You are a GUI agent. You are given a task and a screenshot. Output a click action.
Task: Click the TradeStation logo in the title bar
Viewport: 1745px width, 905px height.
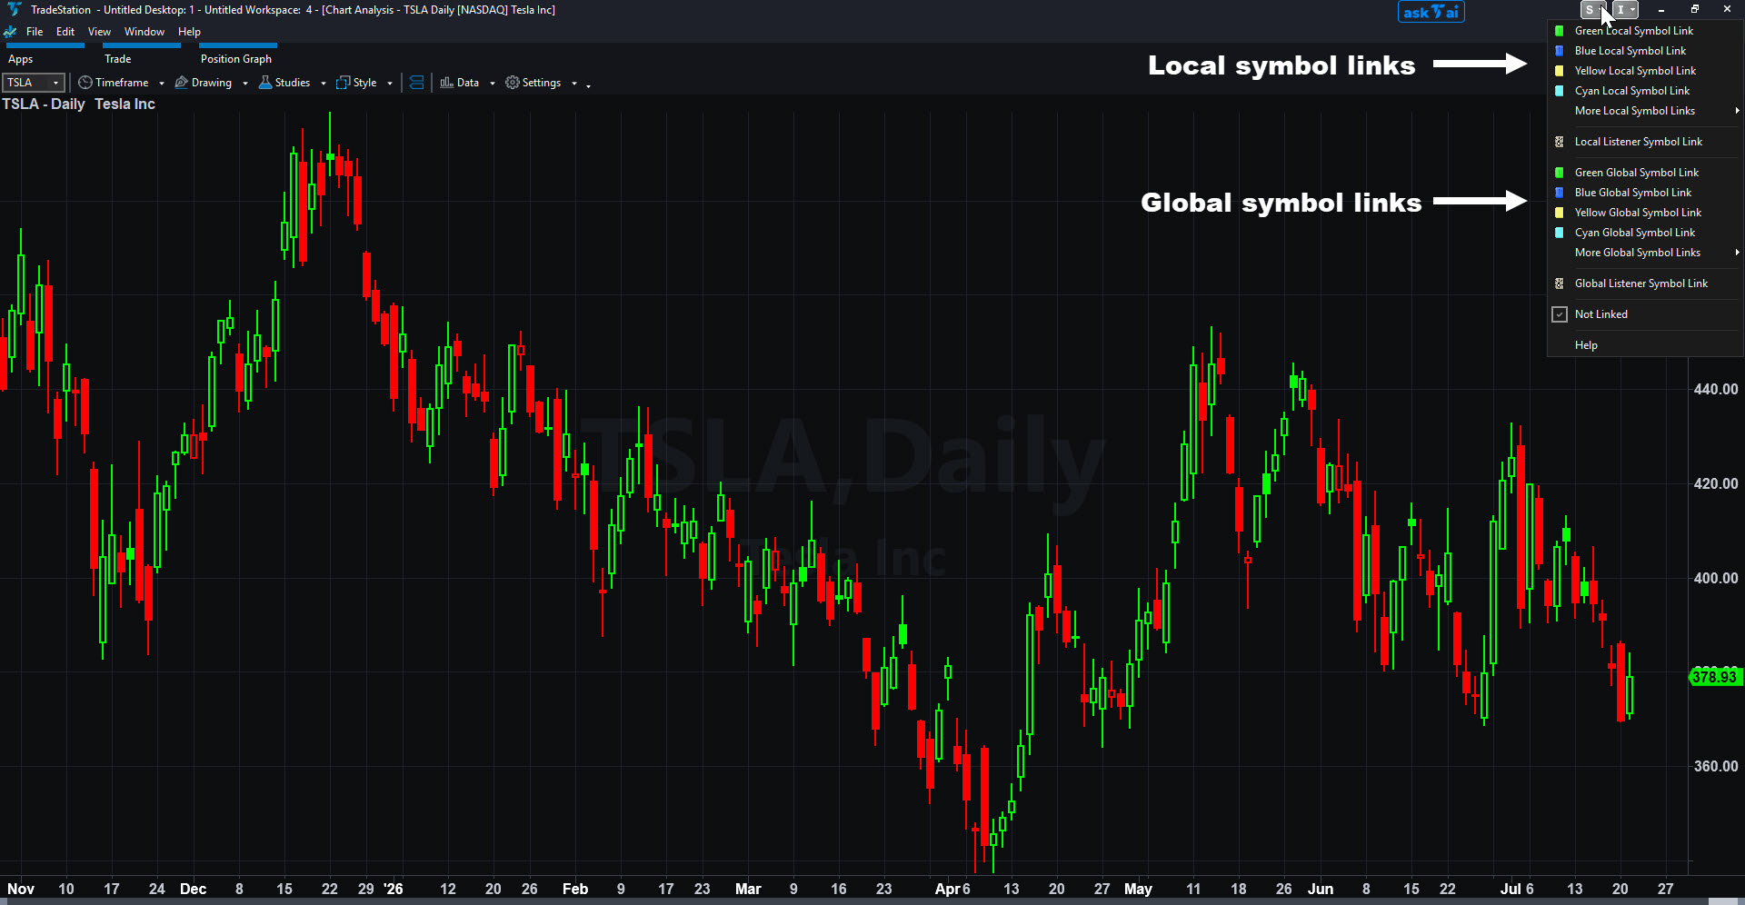point(14,10)
